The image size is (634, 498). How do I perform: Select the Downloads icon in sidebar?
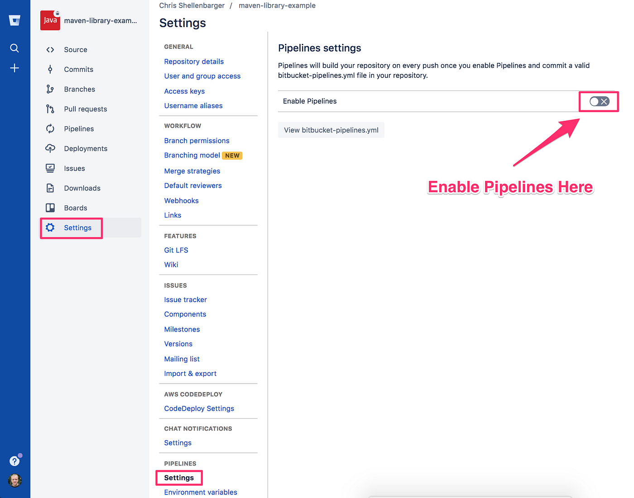50,188
